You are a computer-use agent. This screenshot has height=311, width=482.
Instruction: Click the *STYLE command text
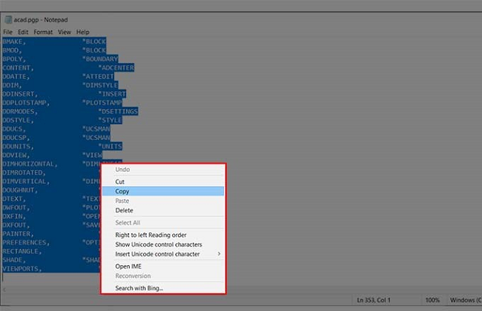(x=110, y=120)
